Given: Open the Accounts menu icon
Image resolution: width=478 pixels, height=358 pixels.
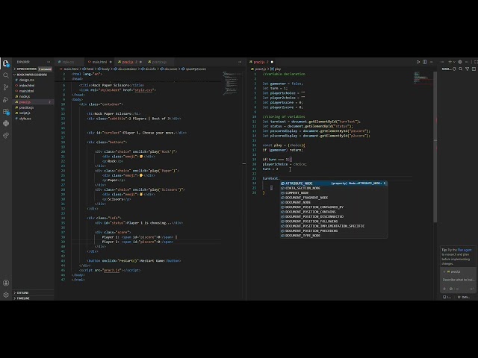Looking at the screenshot, I should [6, 283].
